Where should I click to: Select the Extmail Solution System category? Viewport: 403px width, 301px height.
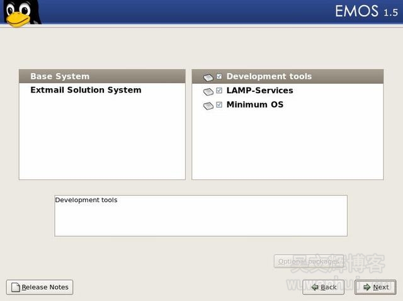point(86,90)
